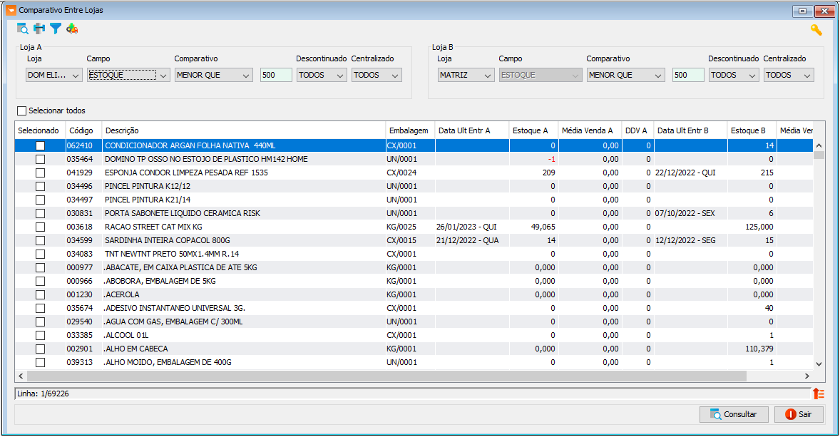Screen dimensions: 840x437
Task: Click the Estoque B column header
Action: 752,130
